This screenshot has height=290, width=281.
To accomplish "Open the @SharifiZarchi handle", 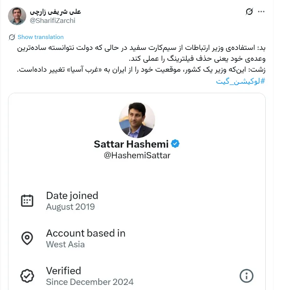I will pos(52,21).
